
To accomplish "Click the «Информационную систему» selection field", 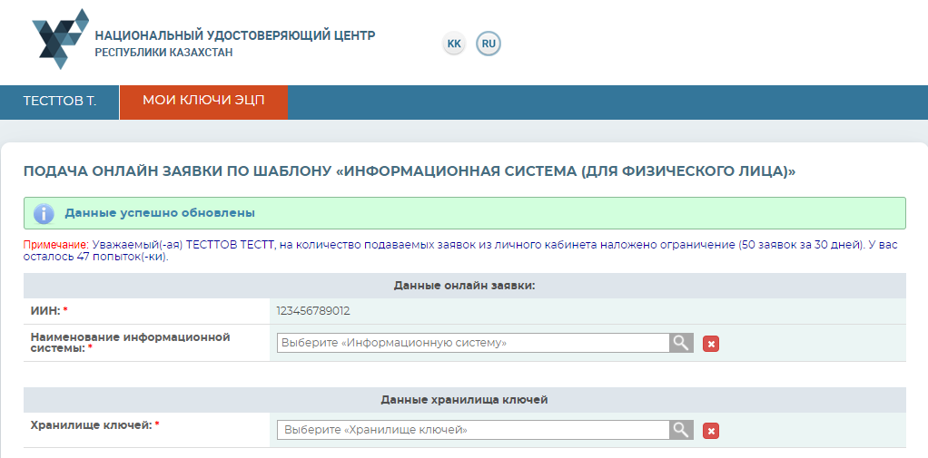I will (x=472, y=343).
